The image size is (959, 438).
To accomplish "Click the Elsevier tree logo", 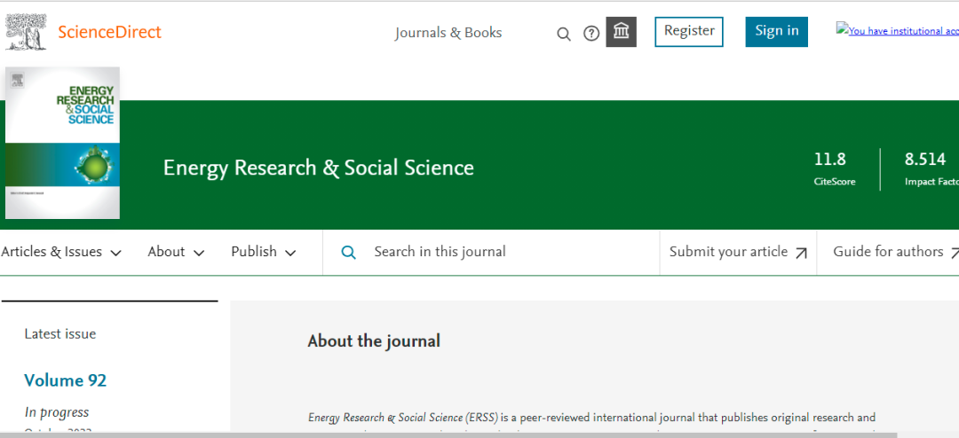I will (26, 31).
